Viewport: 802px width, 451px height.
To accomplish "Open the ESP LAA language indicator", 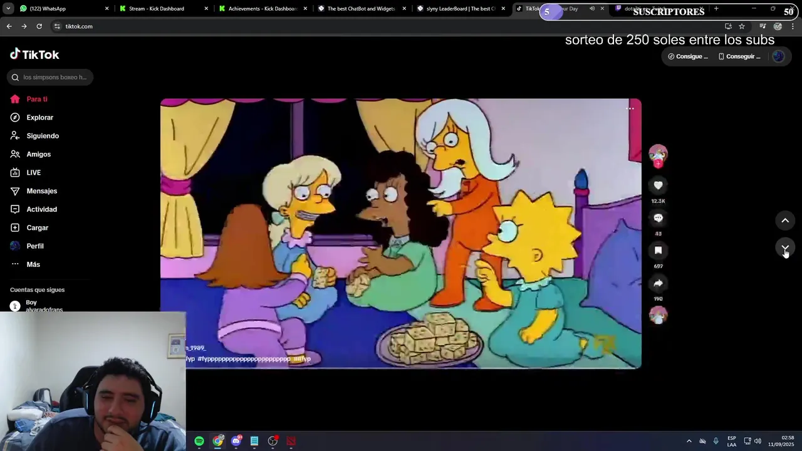I will click(x=731, y=441).
